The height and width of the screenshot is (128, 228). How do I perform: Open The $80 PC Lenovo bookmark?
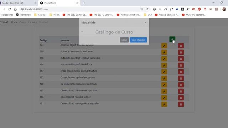(101, 15)
